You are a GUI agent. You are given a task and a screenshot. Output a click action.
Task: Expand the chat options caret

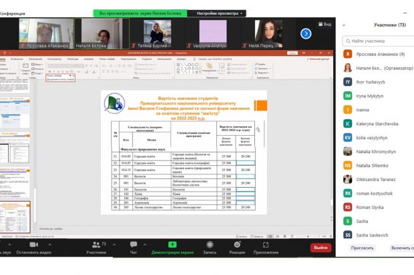(x=145, y=244)
